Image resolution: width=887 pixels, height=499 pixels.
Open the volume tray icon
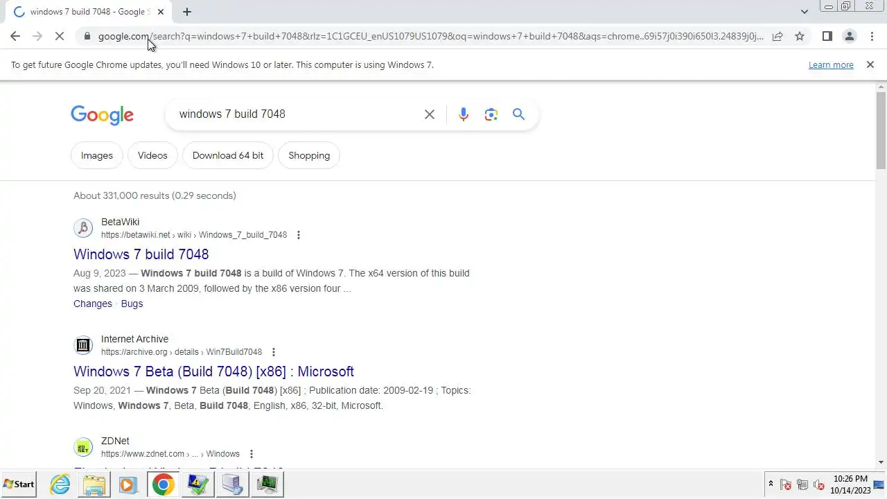(819, 484)
